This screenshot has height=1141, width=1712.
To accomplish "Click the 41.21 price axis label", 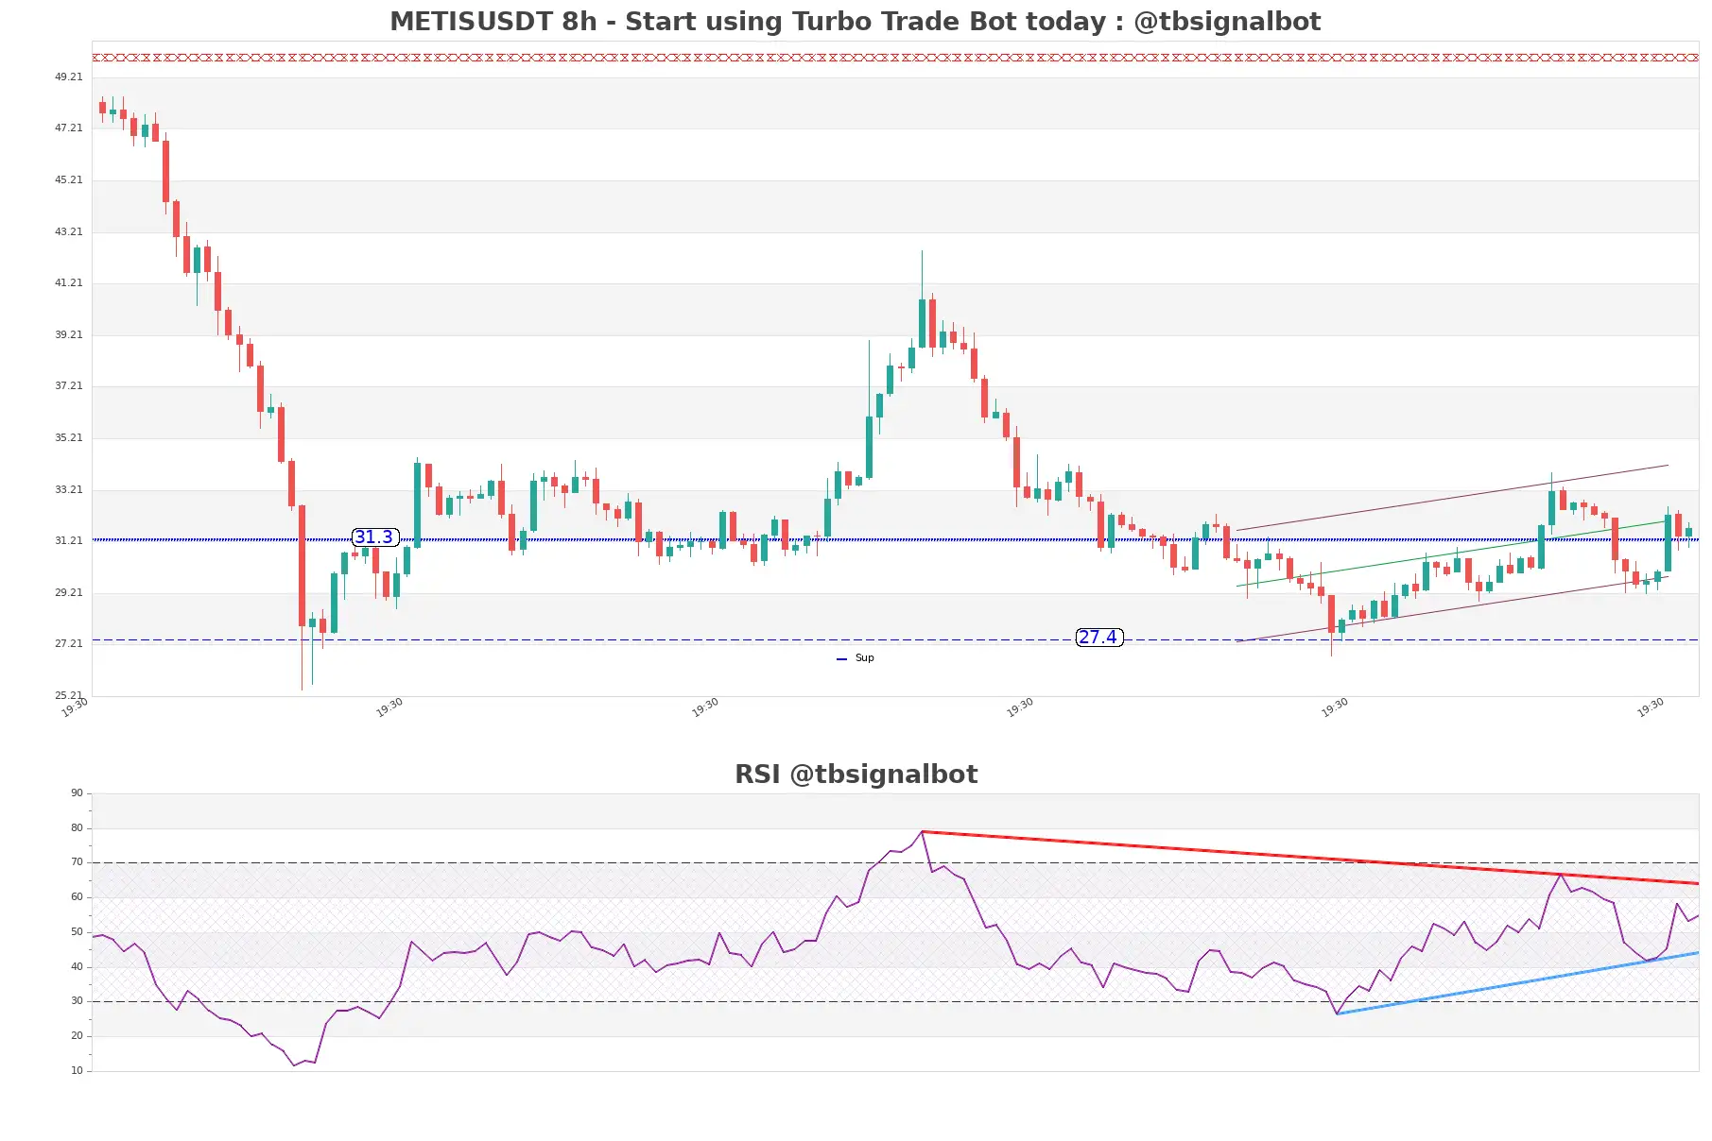I will pyautogui.click(x=69, y=282).
